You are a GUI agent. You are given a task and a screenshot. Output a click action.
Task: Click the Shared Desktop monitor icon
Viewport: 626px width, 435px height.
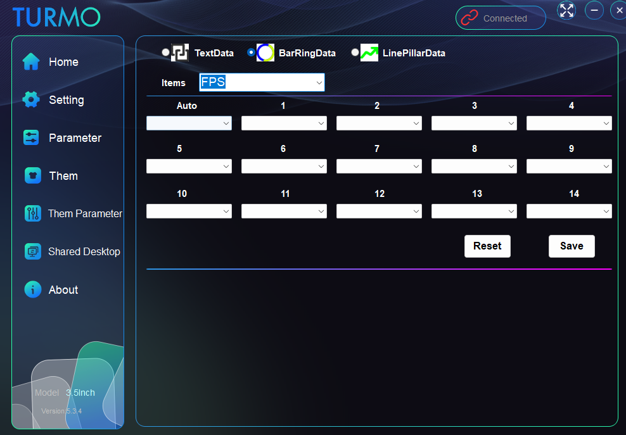click(x=32, y=252)
